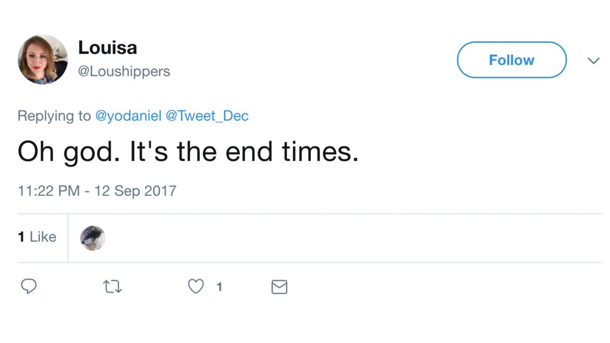Toggle retweet on this tweet
This screenshot has height=343, width=610.
[112, 287]
